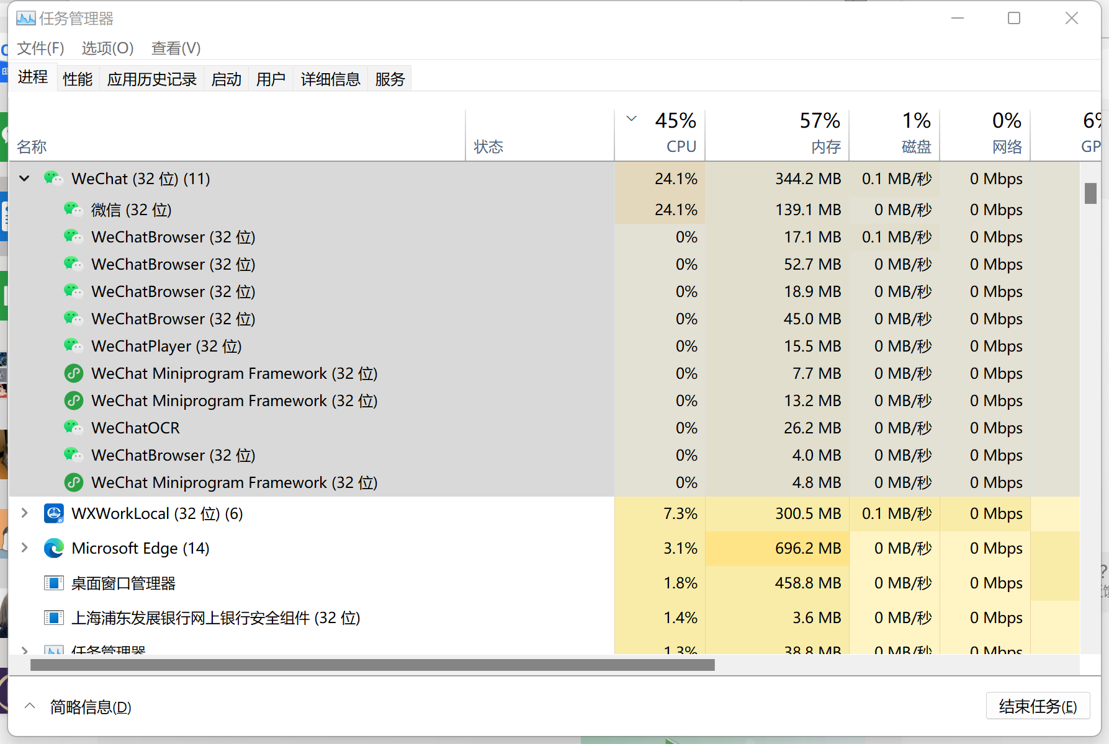Switch to the 详细信息 tab
Screen dimensions: 1109x744
[330, 79]
